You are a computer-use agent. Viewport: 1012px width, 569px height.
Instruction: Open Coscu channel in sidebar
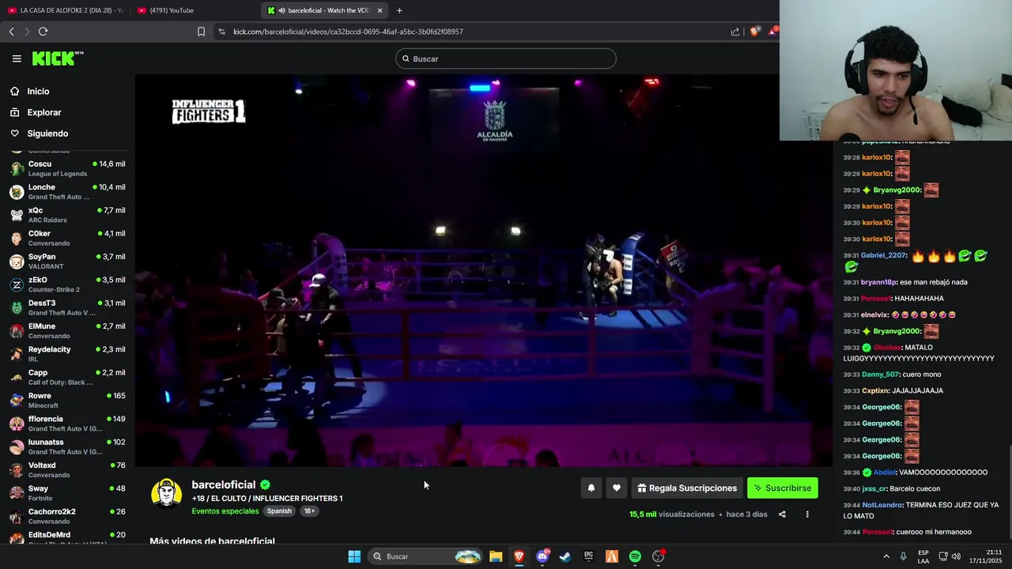(67, 168)
